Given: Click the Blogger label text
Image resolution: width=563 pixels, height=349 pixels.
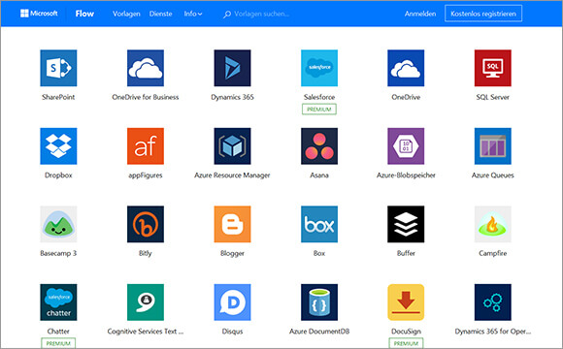Looking at the screenshot, I should tap(232, 253).
